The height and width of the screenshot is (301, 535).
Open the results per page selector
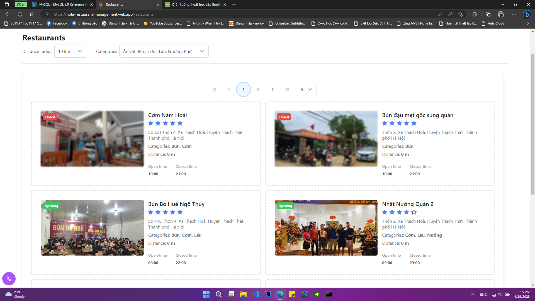tap(307, 89)
